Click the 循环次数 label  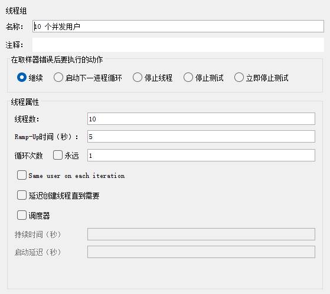pos(28,156)
